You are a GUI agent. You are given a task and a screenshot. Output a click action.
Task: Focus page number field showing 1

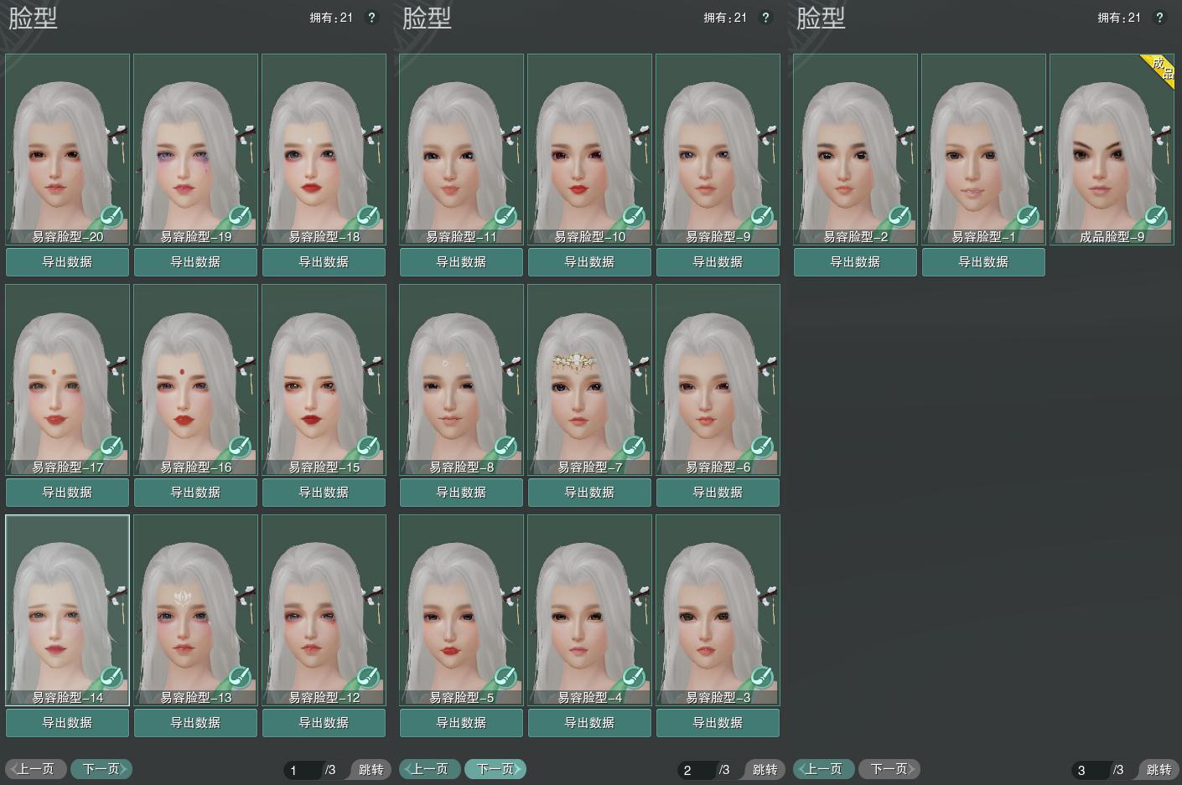(303, 770)
